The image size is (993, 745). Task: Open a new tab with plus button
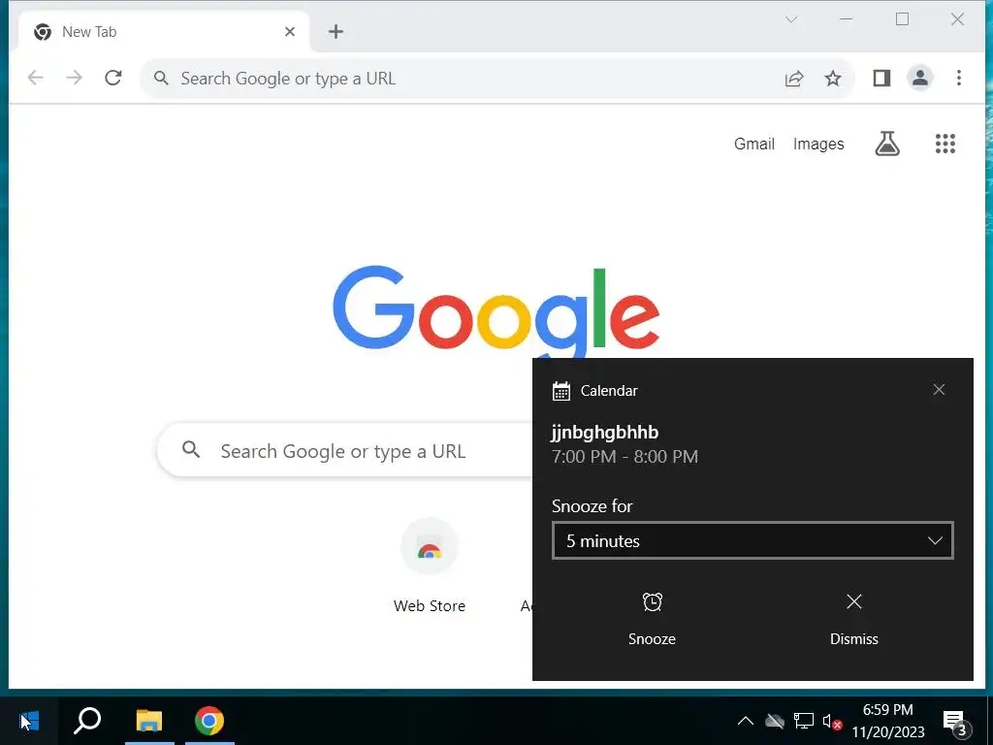[336, 32]
